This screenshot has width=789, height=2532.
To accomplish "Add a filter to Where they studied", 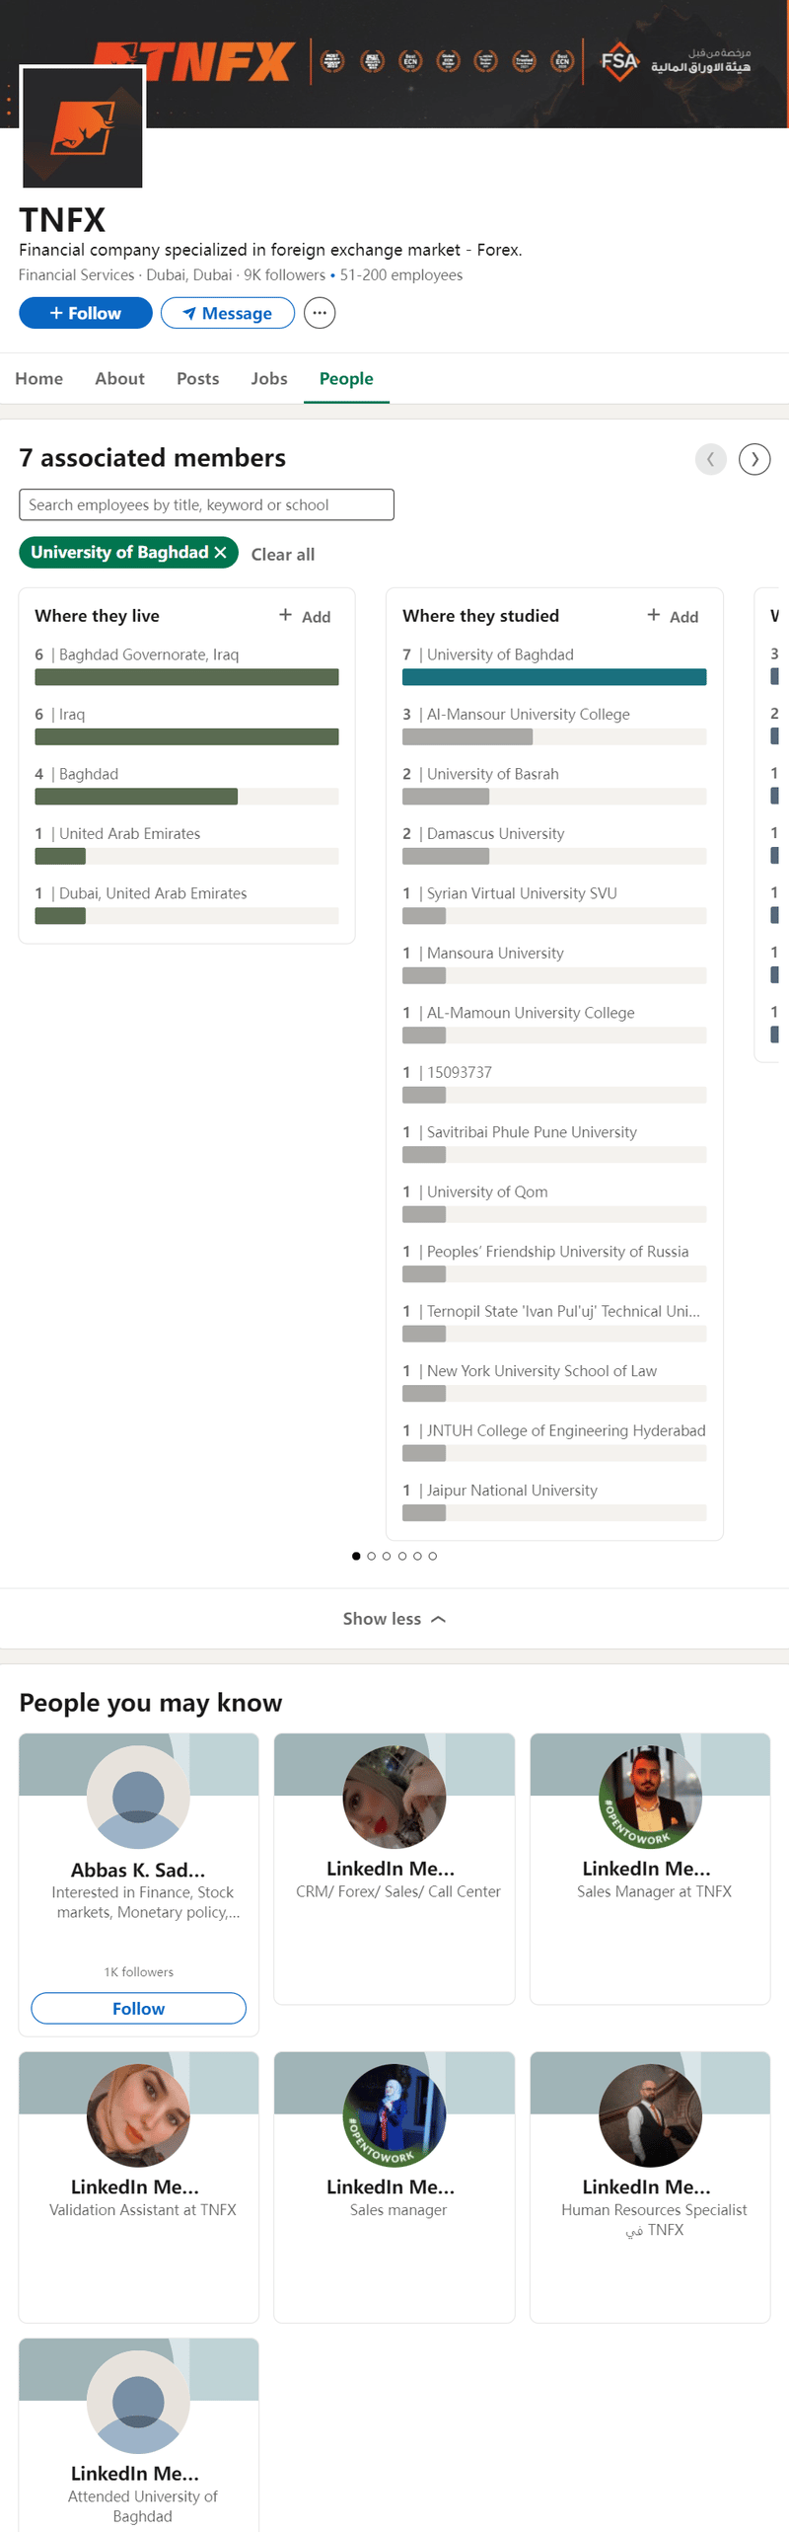I will click(x=673, y=616).
